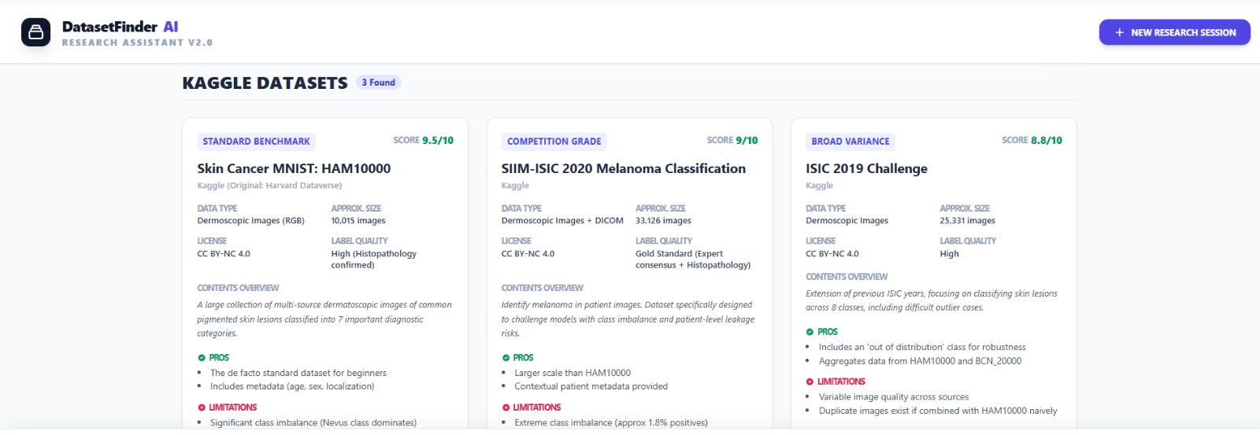This screenshot has width=1260, height=435.
Task: Click the Competition Grade tag
Action: (x=554, y=142)
